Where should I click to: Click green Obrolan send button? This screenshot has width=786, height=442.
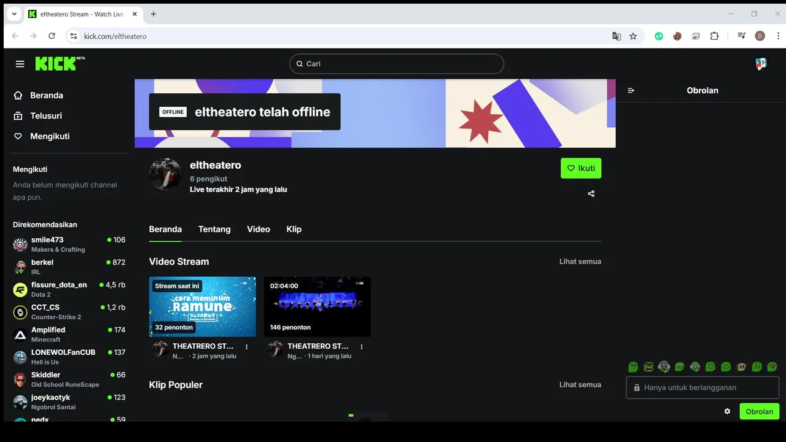tap(760, 411)
